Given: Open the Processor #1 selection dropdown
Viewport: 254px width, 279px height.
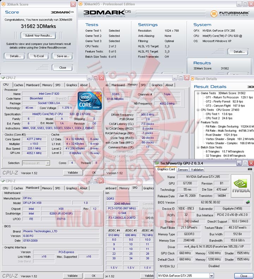Looking at the screenshot, I should pyautogui.click(x=48, y=163).
